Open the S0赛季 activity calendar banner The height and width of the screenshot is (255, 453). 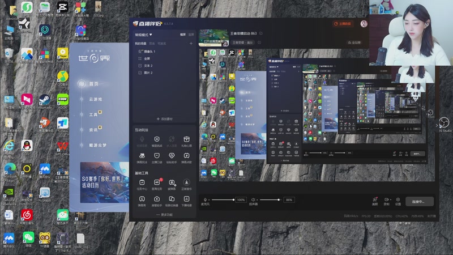tap(105, 182)
